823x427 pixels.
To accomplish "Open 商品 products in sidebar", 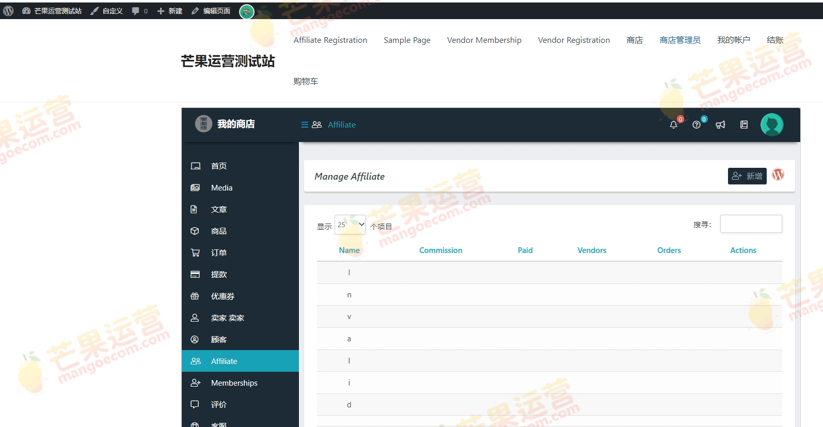I will click(x=240, y=231).
